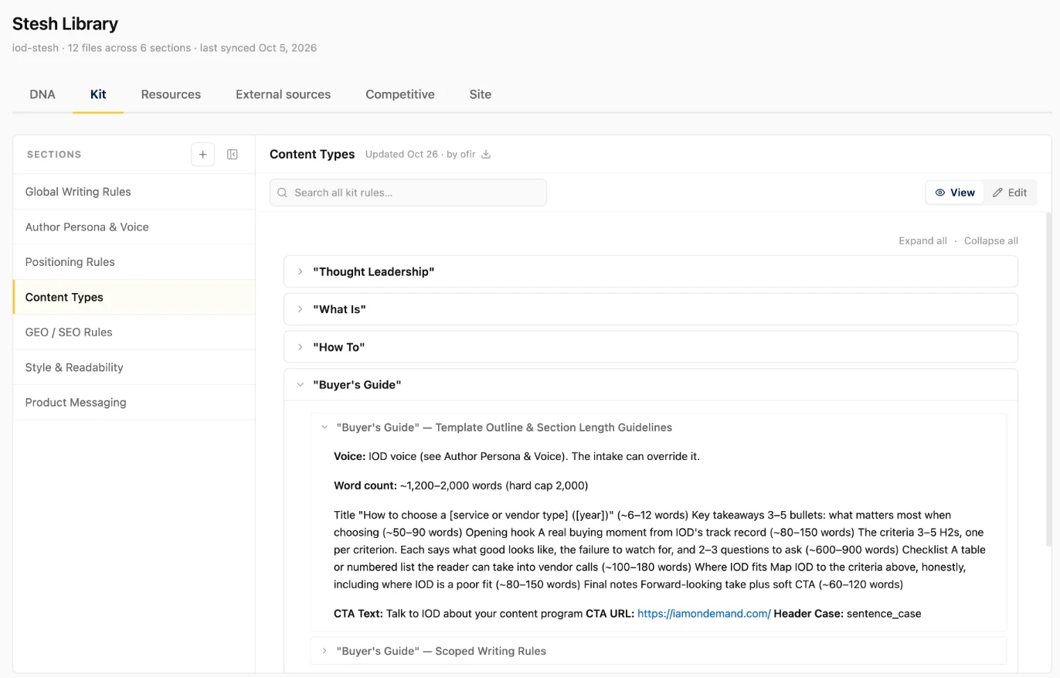Viewport: 1060px width, 678px height.
Task: Expand the "How To" section
Action: 651,347
